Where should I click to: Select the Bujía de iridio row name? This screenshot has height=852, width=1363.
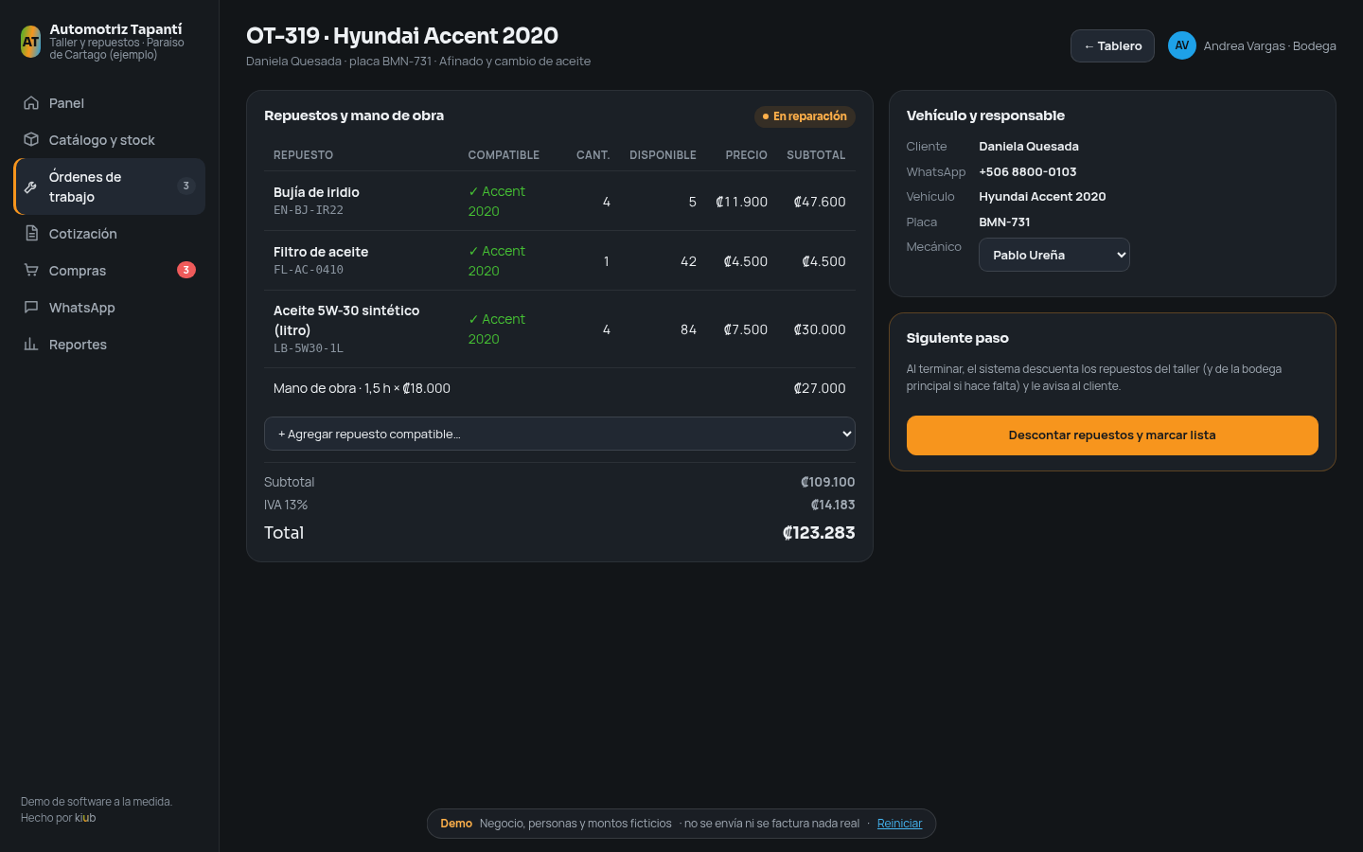[316, 192]
